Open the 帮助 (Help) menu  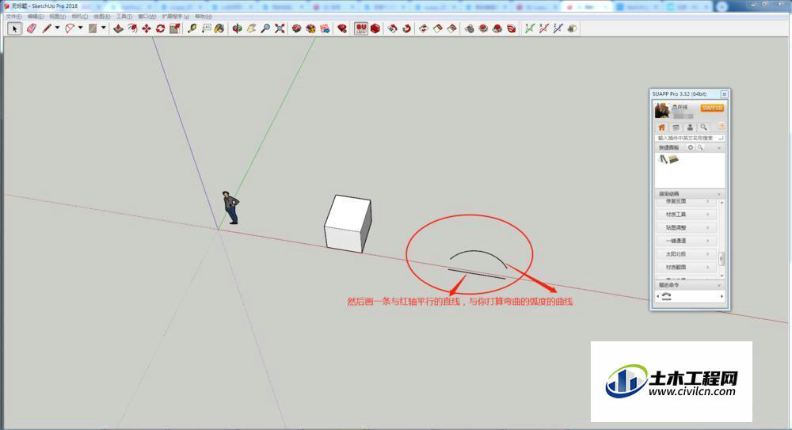point(203,16)
